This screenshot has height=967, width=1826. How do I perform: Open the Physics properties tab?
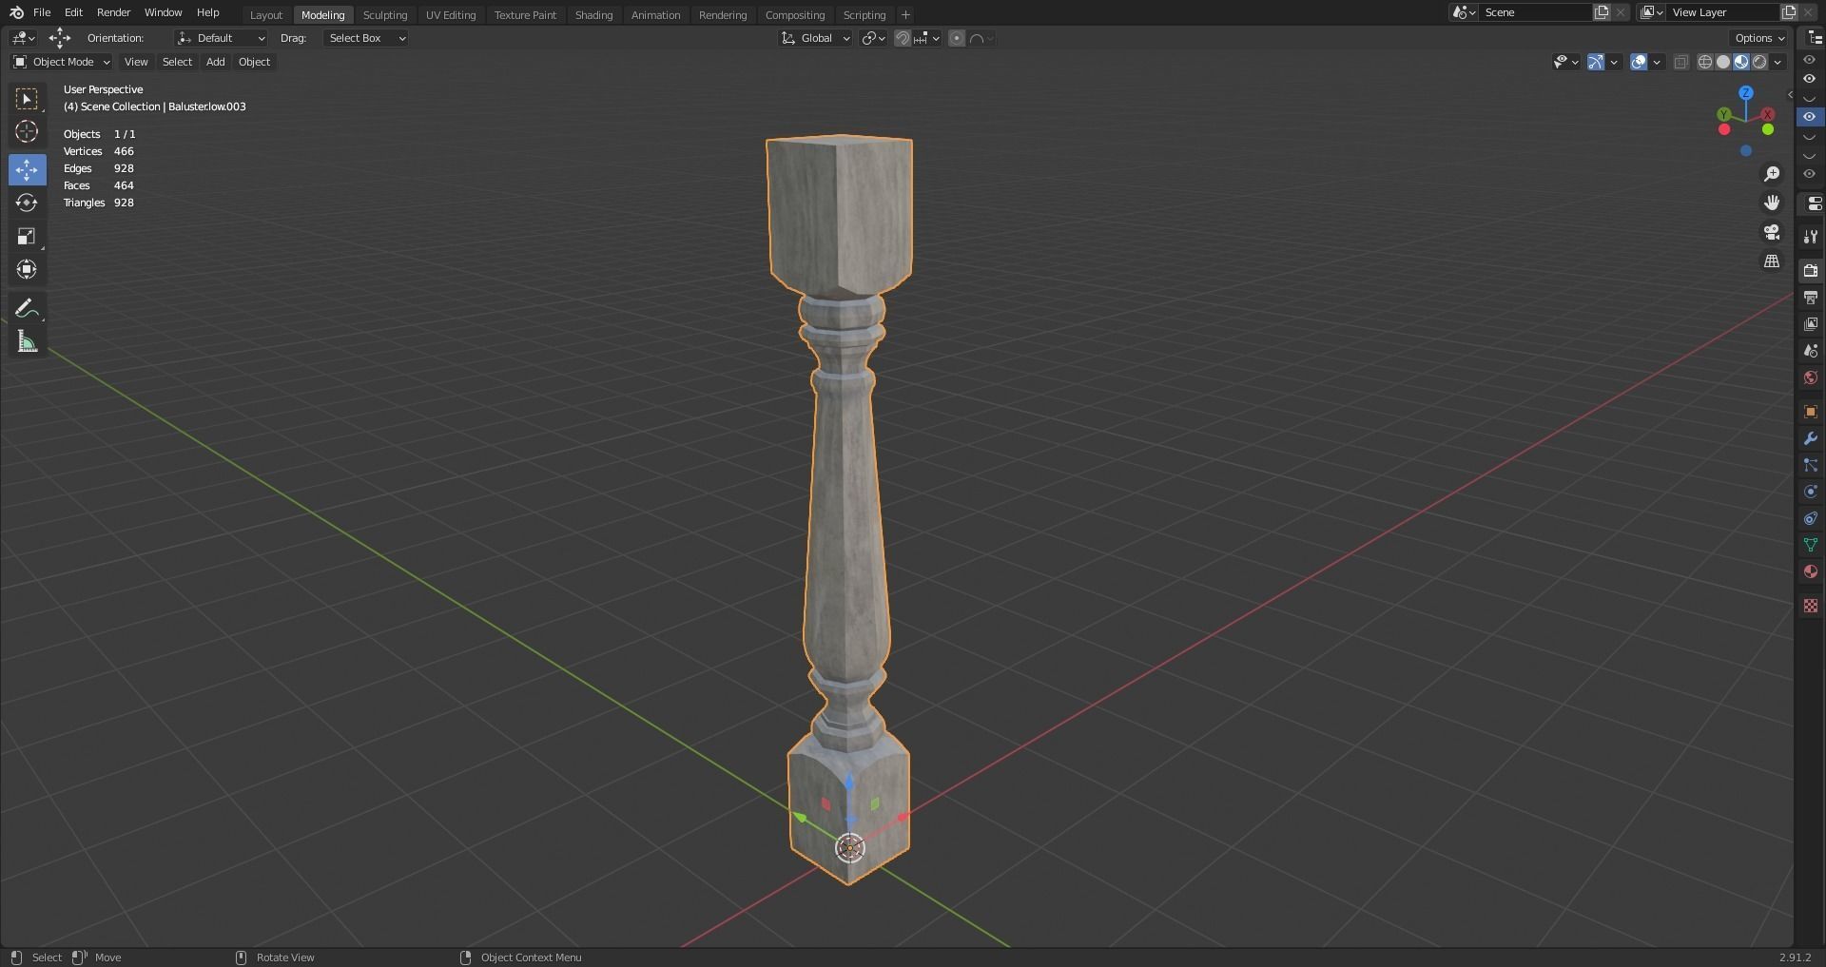tap(1811, 492)
